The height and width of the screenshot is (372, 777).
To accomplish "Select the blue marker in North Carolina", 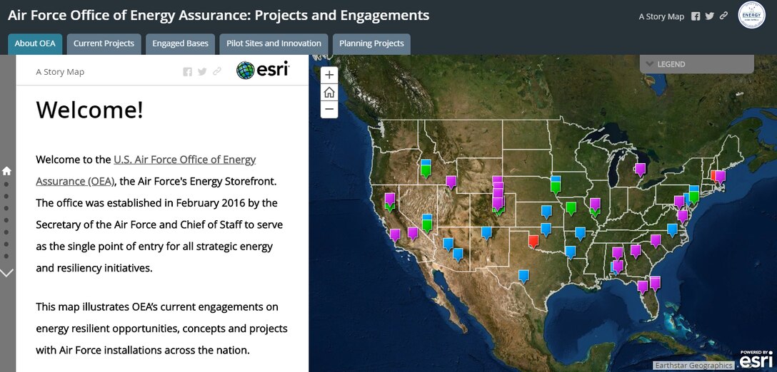I will (672, 230).
